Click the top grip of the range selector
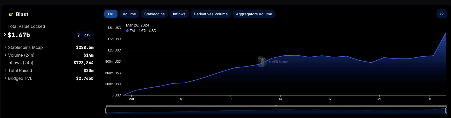Viewport: 451px width, 118px height. (276, 106)
